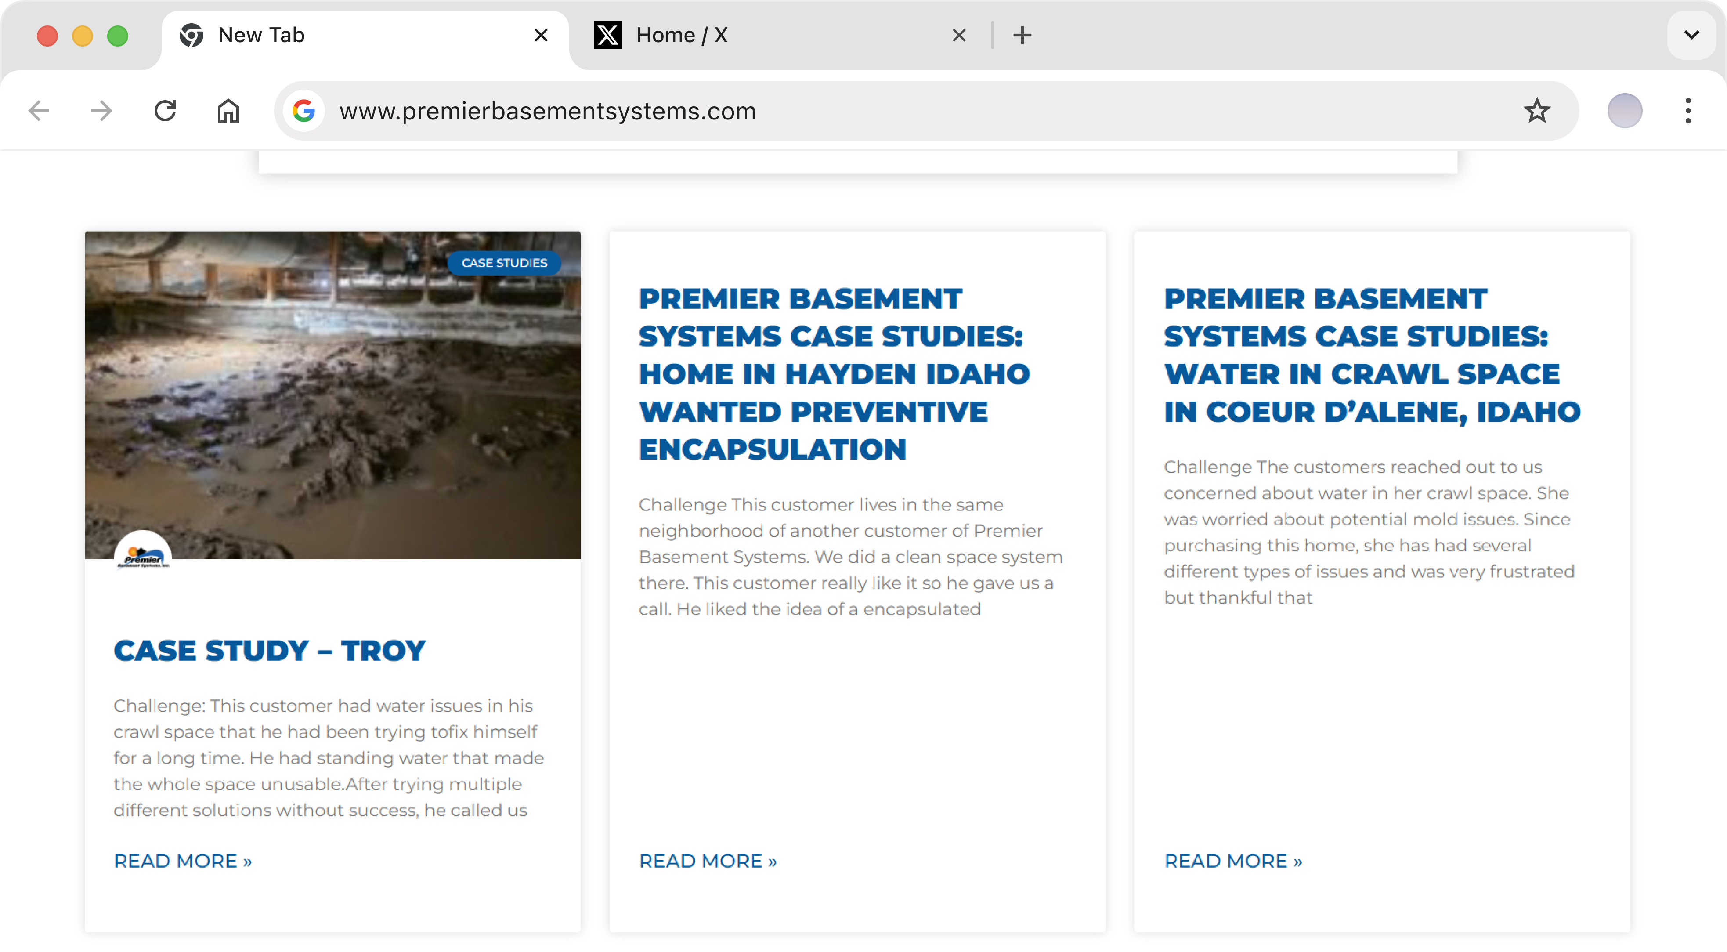Go back with the browser back arrow
The height and width of the screenshot is (952, 1727).
coord(39,111)
